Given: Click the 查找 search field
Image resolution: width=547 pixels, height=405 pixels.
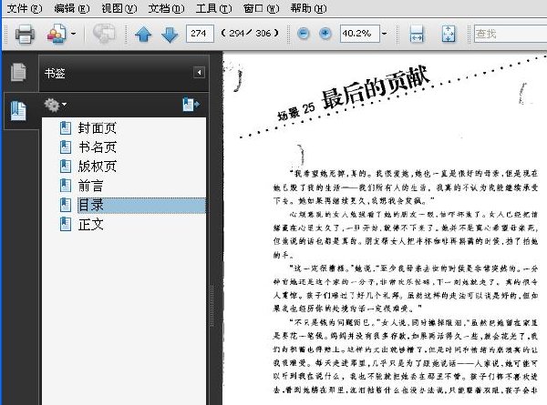Looking at the screenshot, I should 510,34.
